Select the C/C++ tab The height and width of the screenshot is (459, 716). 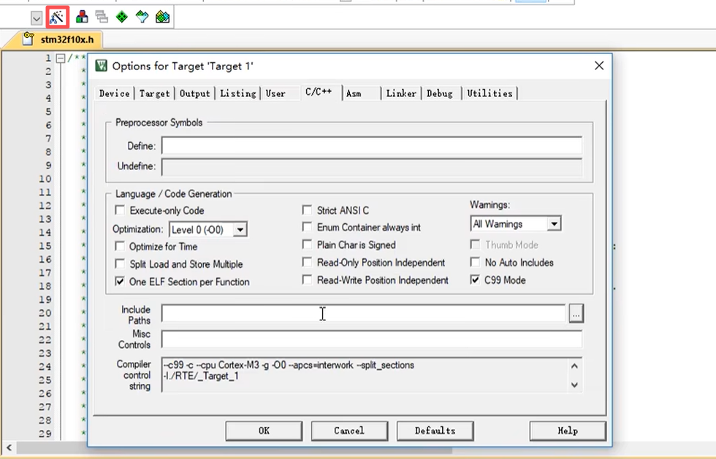point(319,92)
